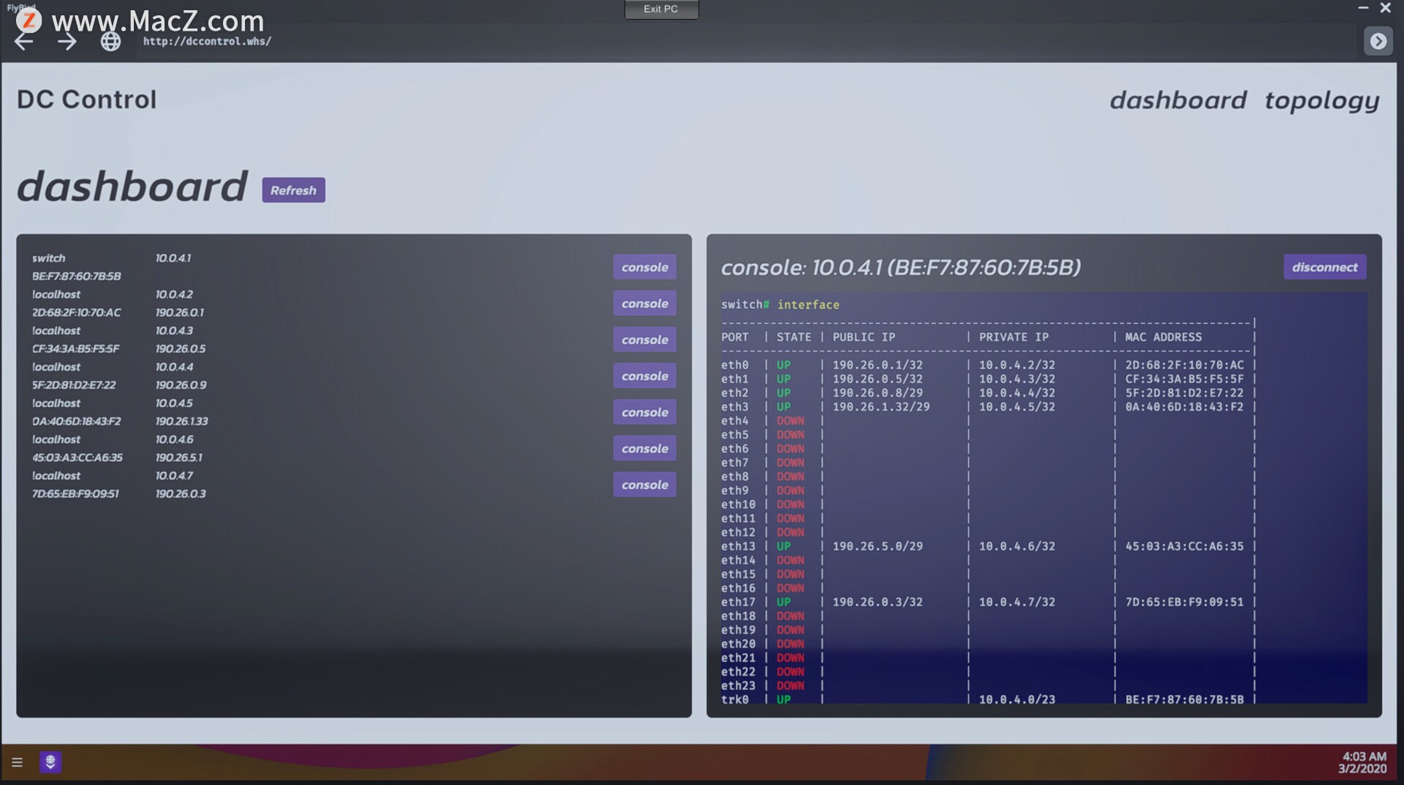1404x785 pixels.
Task: Open console for localhost 10.0.4.7
Action: (x=644, y=485)
